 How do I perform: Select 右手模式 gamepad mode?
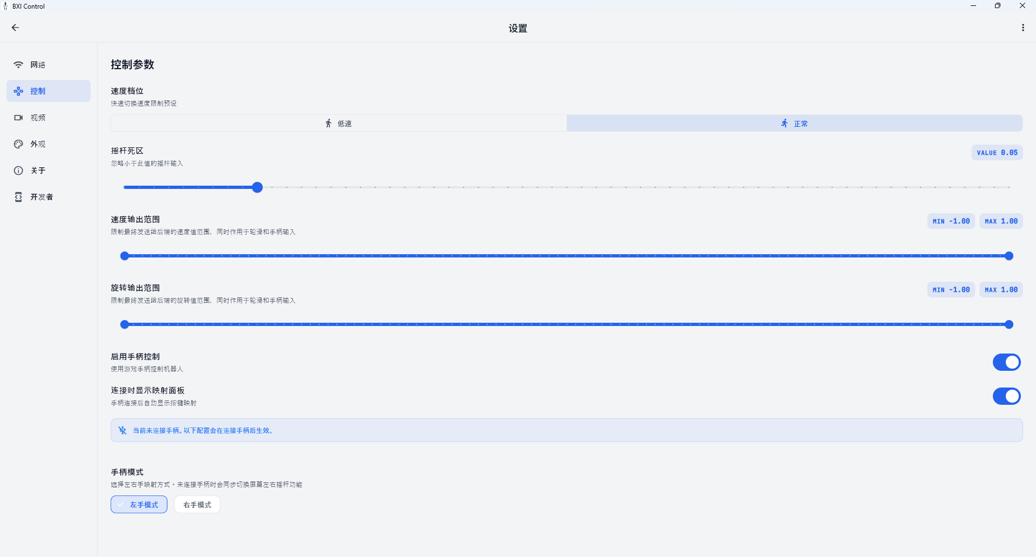click(x=197, y=505)
